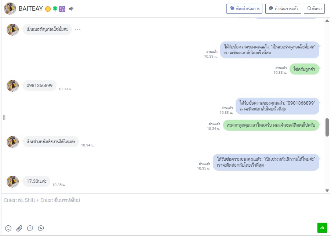Click the ต้องดำเนินการ button
Viewport: 331px width, 236px height.
click(244, 9)
